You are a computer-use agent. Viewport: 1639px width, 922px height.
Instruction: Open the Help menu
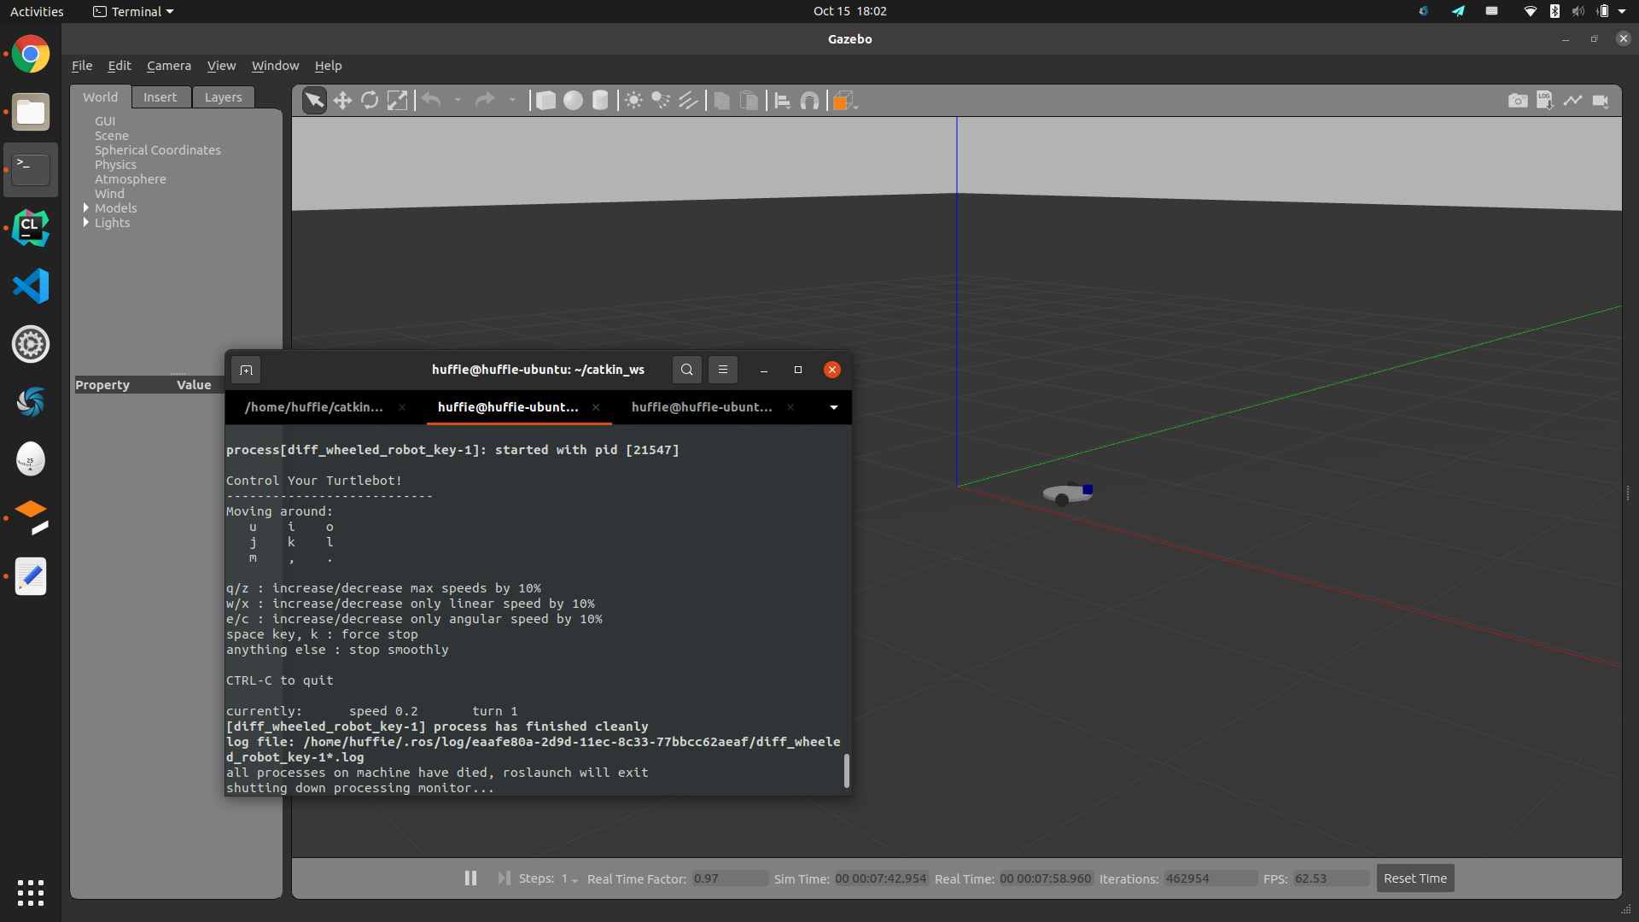(x=328, y=66)
